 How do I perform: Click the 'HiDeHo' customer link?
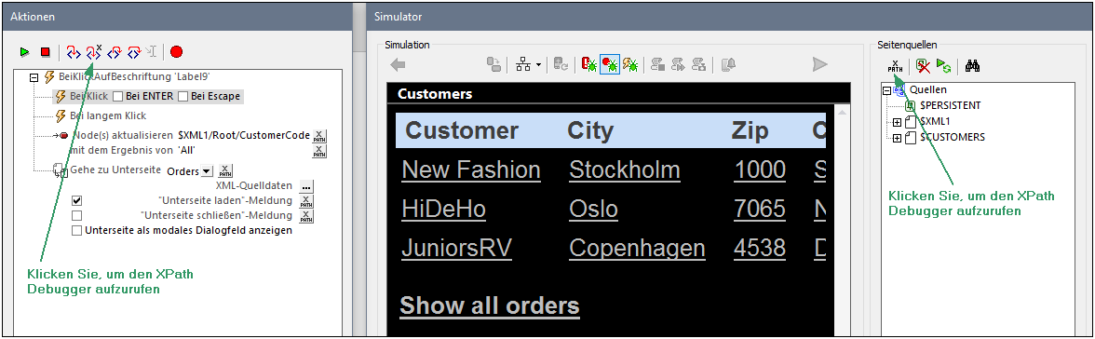[443, 209]
